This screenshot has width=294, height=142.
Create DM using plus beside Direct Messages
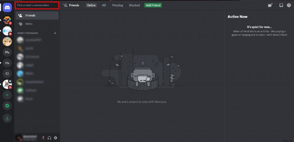coord(55,33)
